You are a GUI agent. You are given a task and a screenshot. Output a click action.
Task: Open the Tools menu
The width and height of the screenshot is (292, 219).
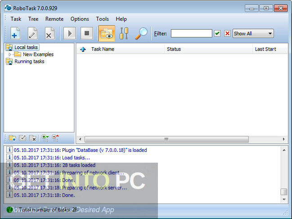click(103, 19)
